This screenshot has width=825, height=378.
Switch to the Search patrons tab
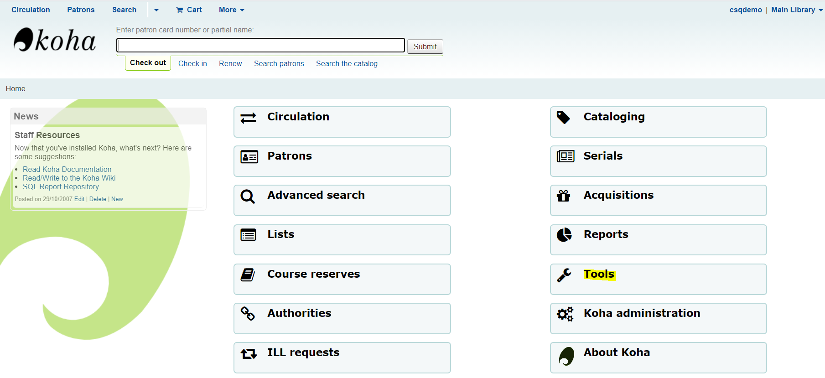pyautogui.click(x=279, y=64)
